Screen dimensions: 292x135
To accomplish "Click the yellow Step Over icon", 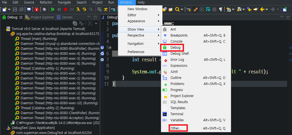I will tap(85, 9).
